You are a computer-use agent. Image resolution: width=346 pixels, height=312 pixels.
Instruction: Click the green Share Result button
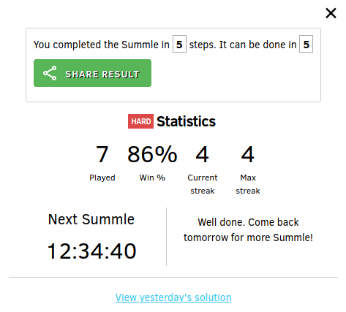(92, 73)
